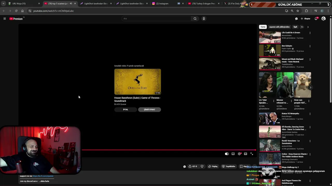Open the media controls icon in Chrome
Image resolution: width=332 pixels, height=186 pixels.
pos(316,11)
